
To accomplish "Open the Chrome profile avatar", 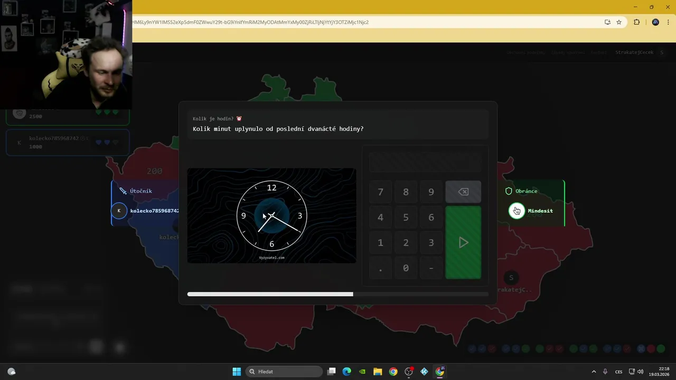I will pyautogui.click(x=655, y=22).
